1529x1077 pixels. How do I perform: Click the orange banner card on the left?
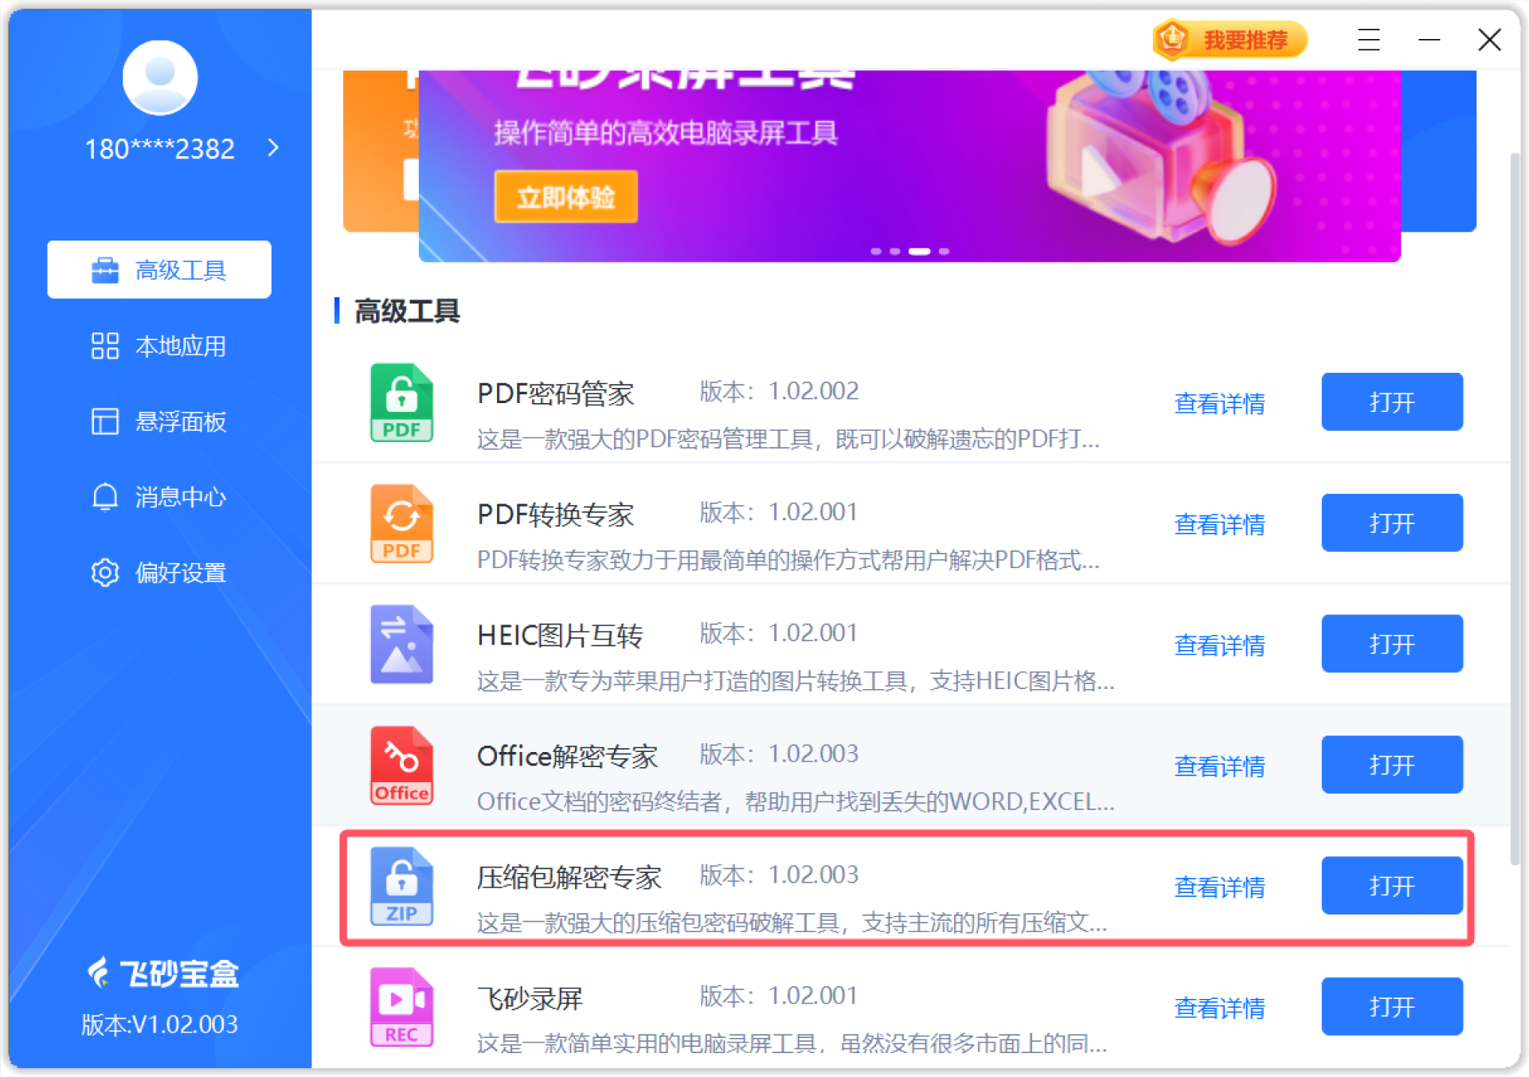[x=381, y=151]
